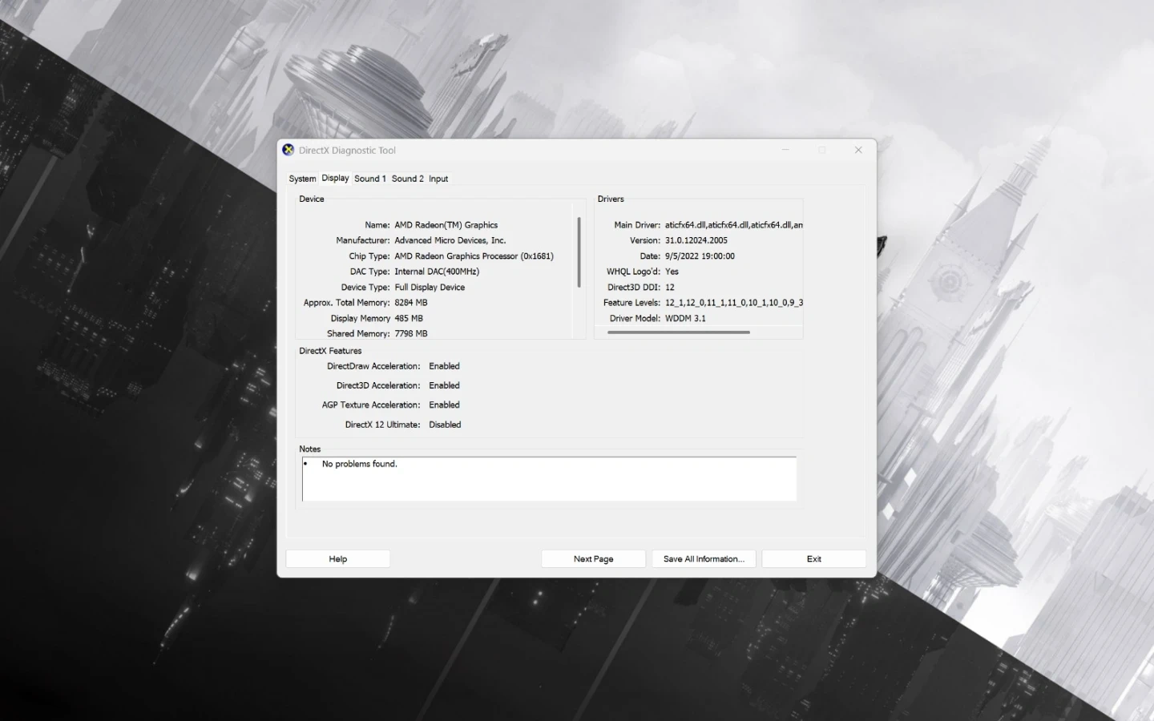
Task: Click the DirectX 12 Ultimate Disabled value
Action: (x=445, y=425)
